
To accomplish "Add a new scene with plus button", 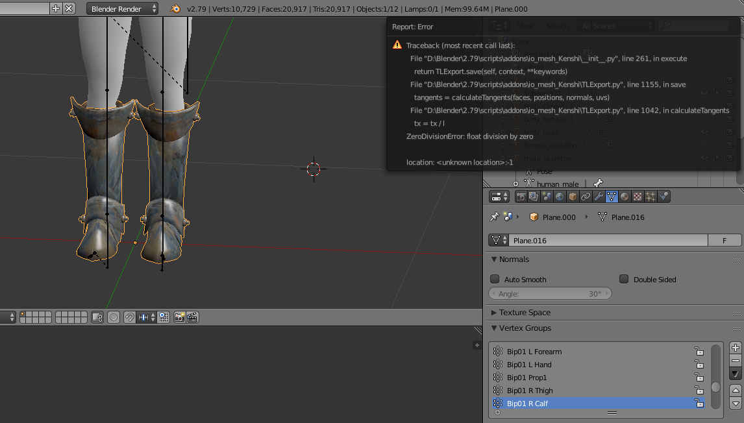I will click(x=56, y=8).
